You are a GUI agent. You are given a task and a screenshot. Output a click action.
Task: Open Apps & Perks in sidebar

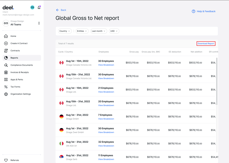22,79
